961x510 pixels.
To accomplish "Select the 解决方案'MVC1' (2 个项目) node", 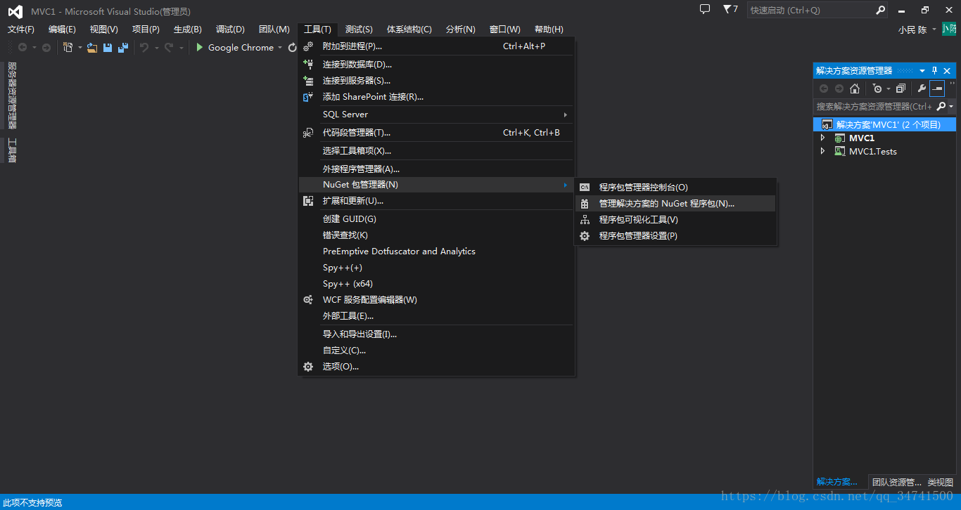I will [885, 125].
